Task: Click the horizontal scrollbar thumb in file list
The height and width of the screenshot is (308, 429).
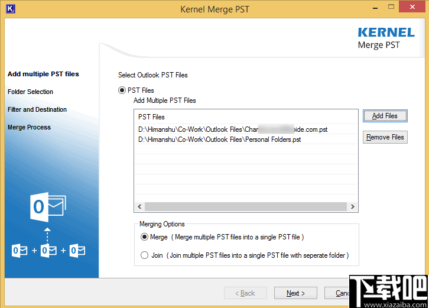Action: (x=246, y=206)
